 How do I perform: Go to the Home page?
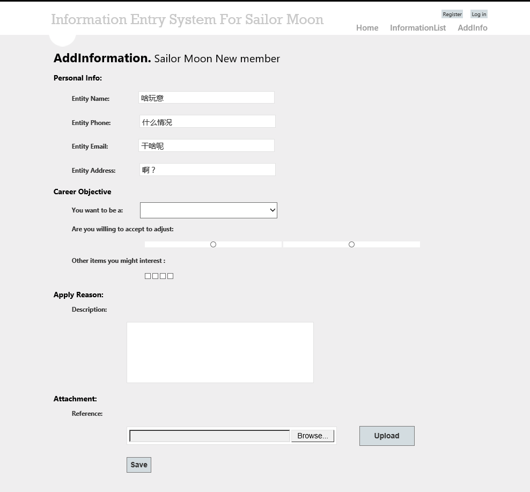[367, 28]
